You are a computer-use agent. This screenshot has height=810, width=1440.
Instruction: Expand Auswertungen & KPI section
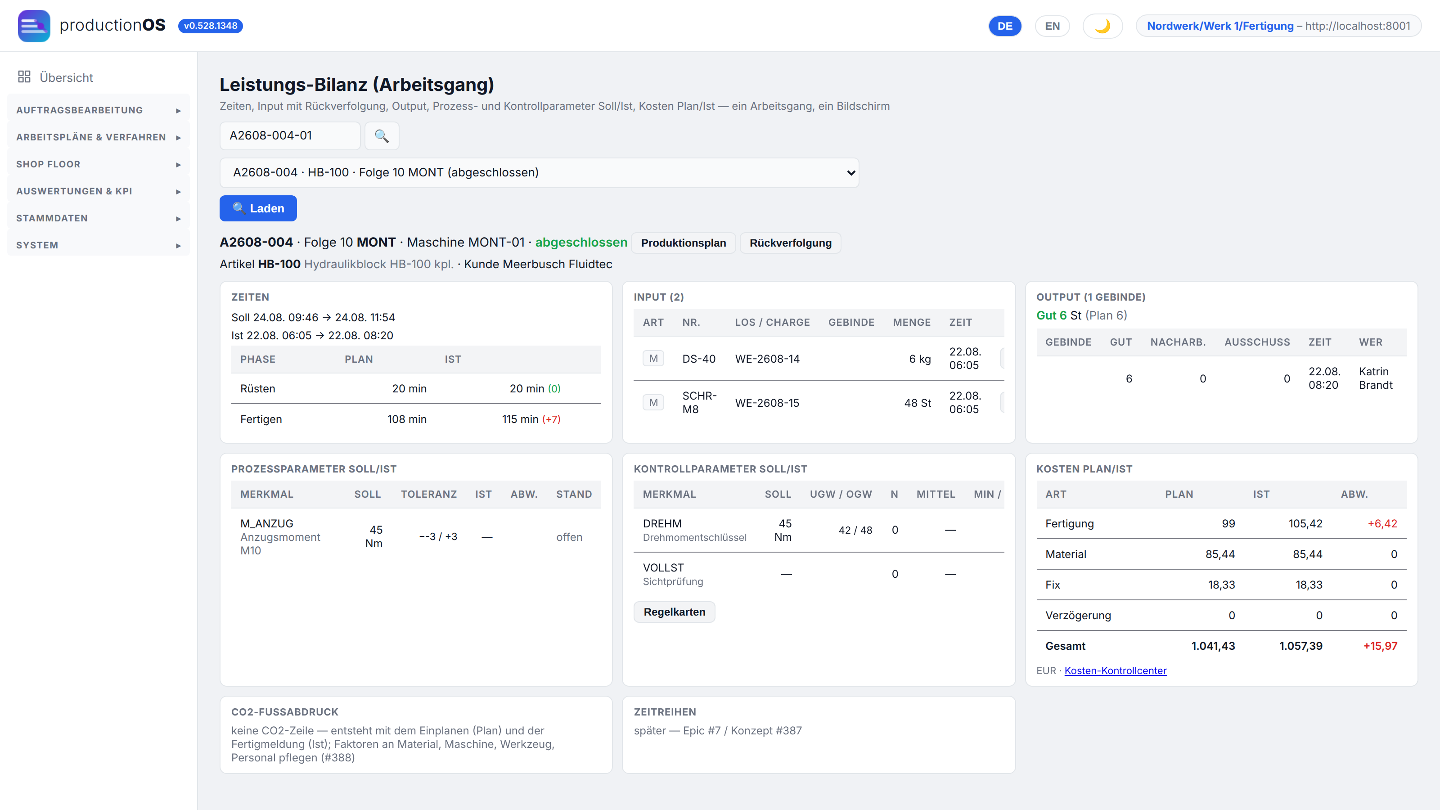click(99, 191)
